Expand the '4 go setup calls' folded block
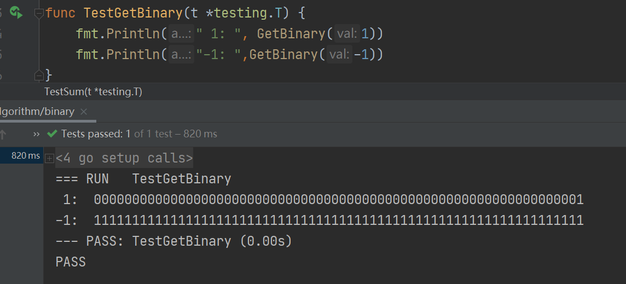The height and width of the screenshot is (284, 626). 49,159
